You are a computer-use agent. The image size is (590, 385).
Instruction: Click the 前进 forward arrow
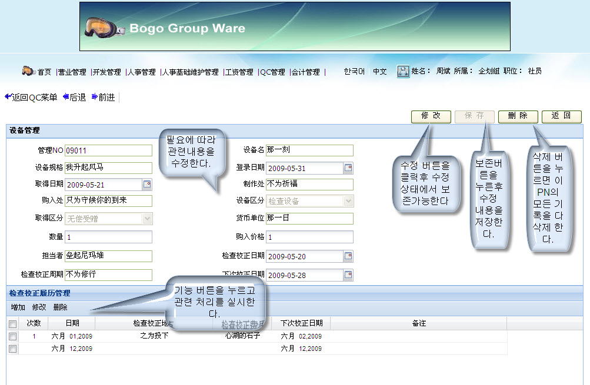pyautogui.click(x=95, y=98)
